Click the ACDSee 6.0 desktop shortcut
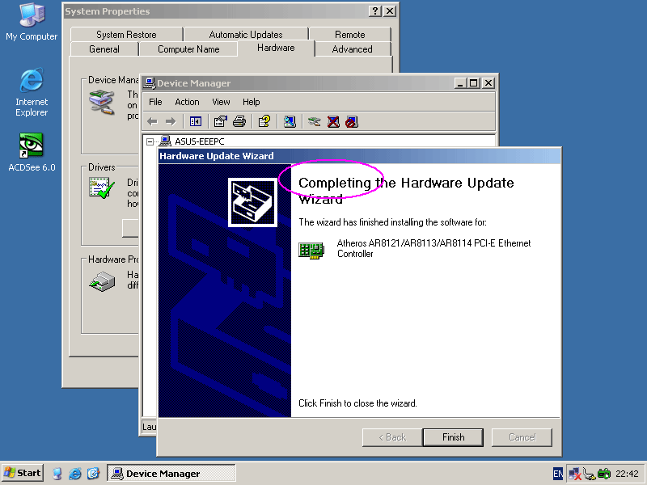This screenshot has height=485, width=647. click(32, 152)
